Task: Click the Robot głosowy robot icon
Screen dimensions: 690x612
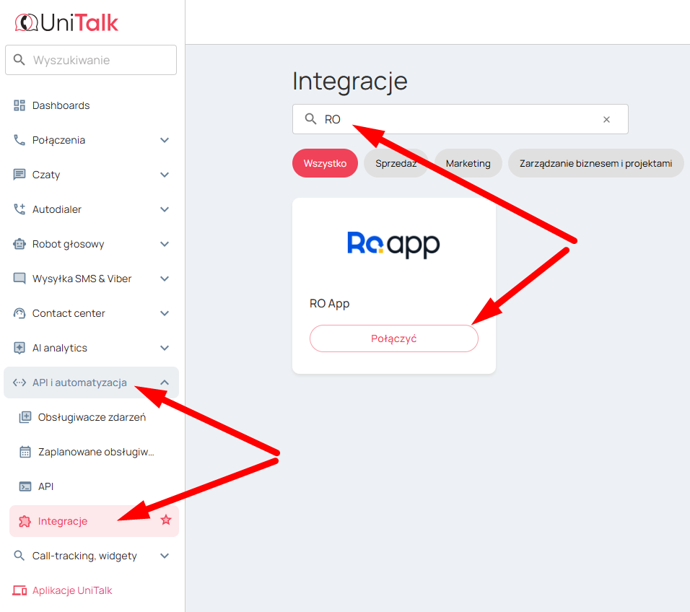Action: pos(19,244)
